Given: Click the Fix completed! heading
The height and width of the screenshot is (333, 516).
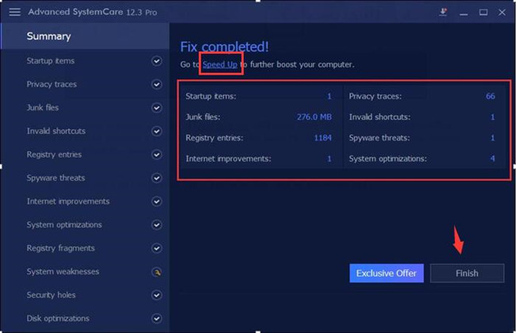Looking at the screenshot, I should coord(225,47).
